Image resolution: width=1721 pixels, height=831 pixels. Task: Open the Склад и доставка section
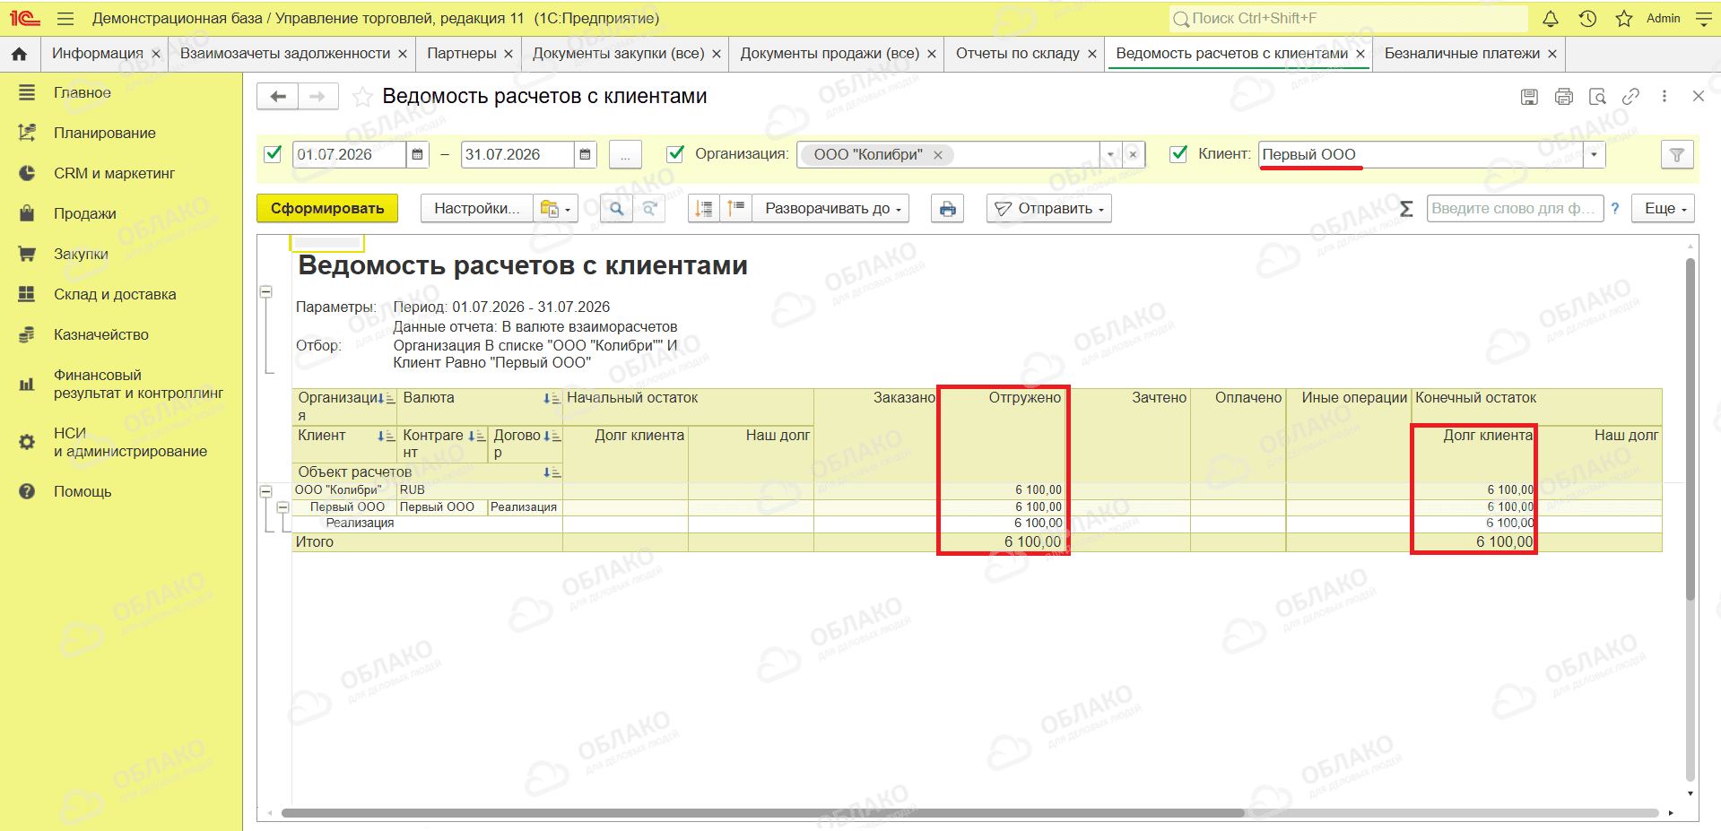coord(115,294)
